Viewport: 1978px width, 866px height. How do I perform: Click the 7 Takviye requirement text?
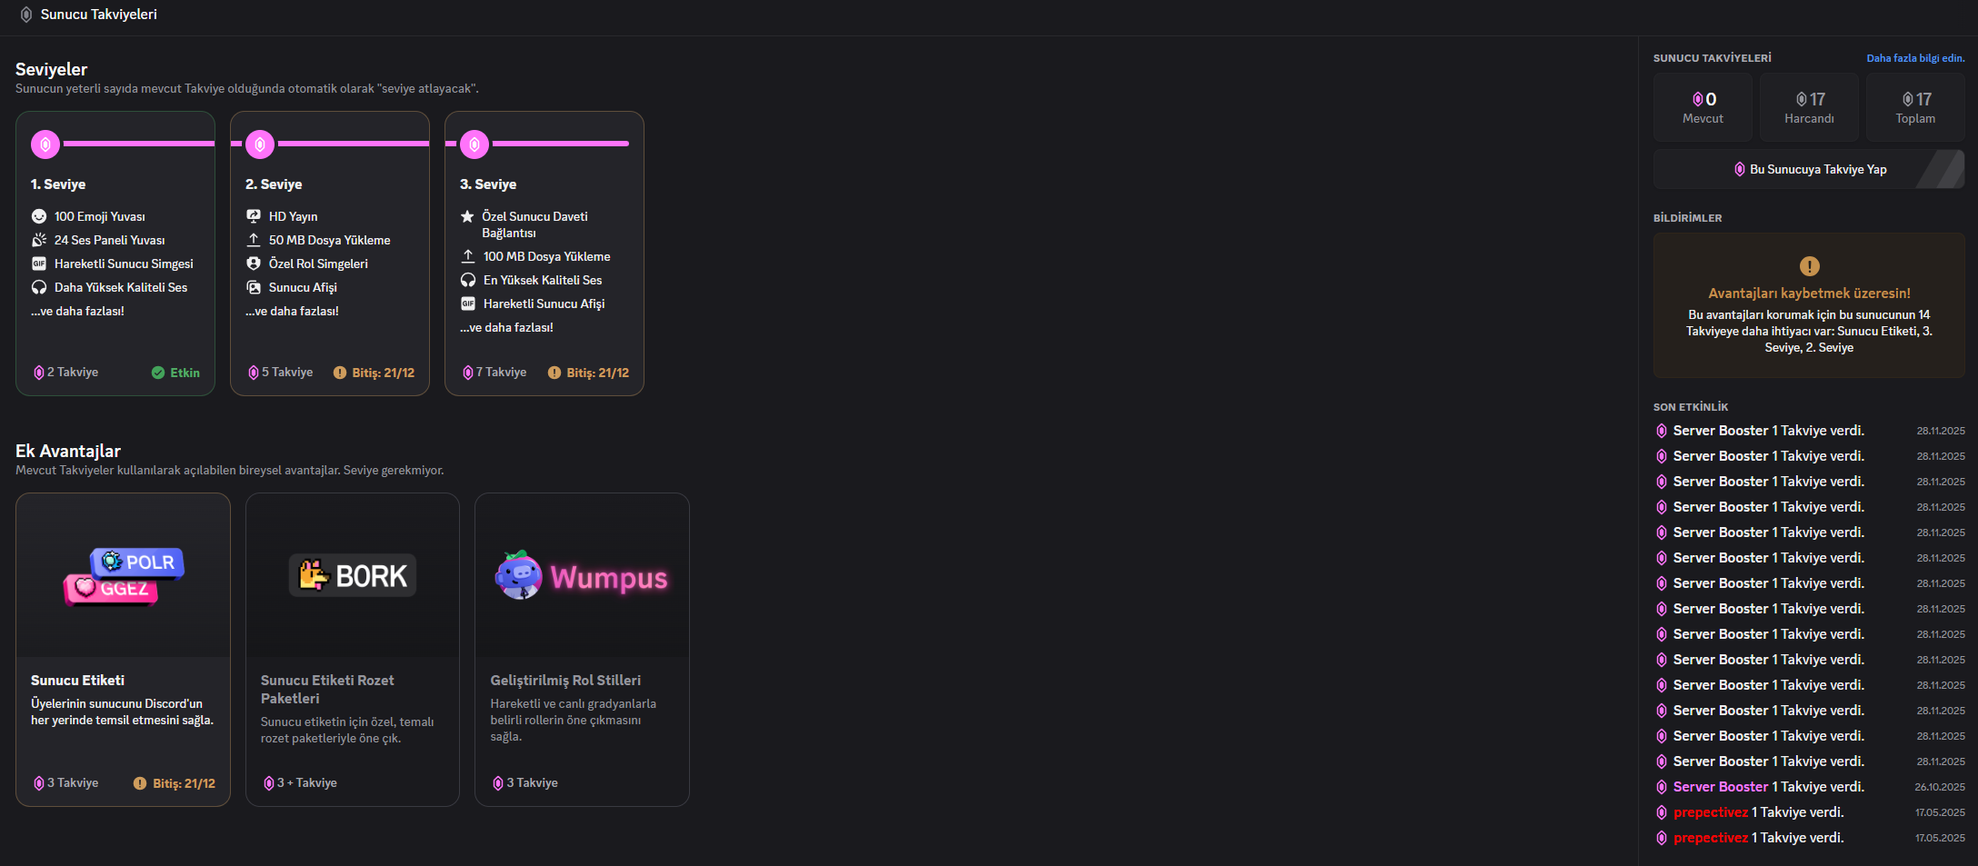click(x=501, y=373)
